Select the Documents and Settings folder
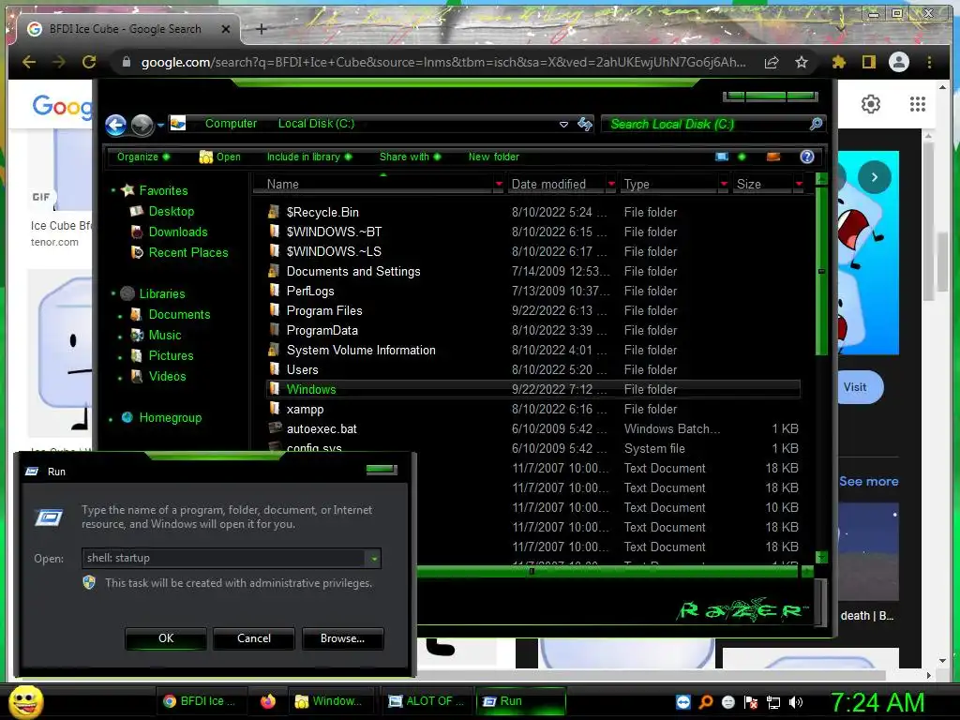Viewport: 960px width, 720px height. (x=353, y=271)
